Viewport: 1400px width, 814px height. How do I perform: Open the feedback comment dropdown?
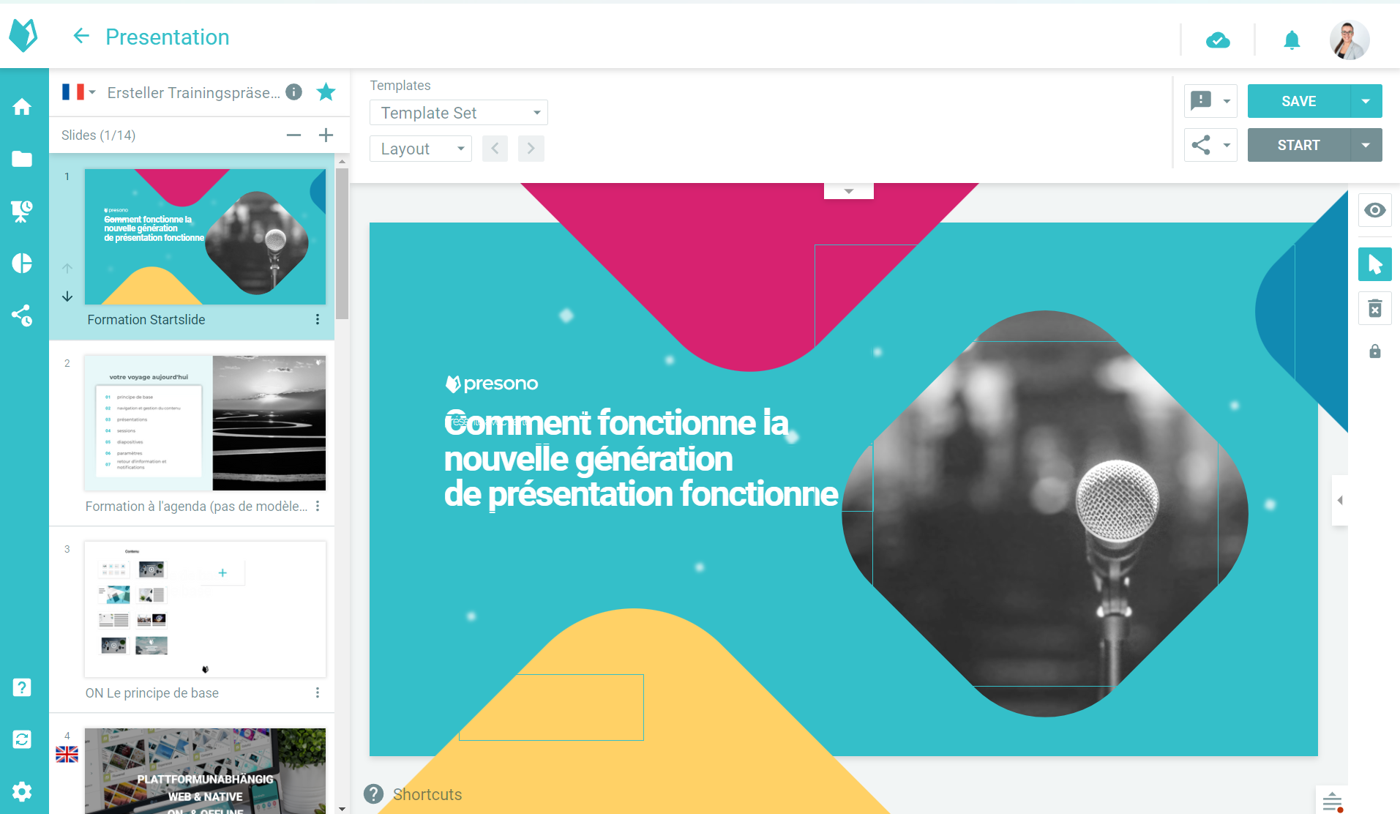[x=1210, y=101]
